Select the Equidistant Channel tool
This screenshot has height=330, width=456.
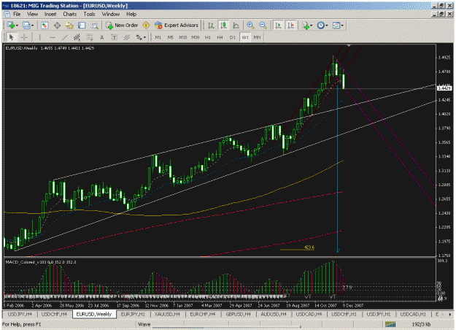(x=77, y=37)
